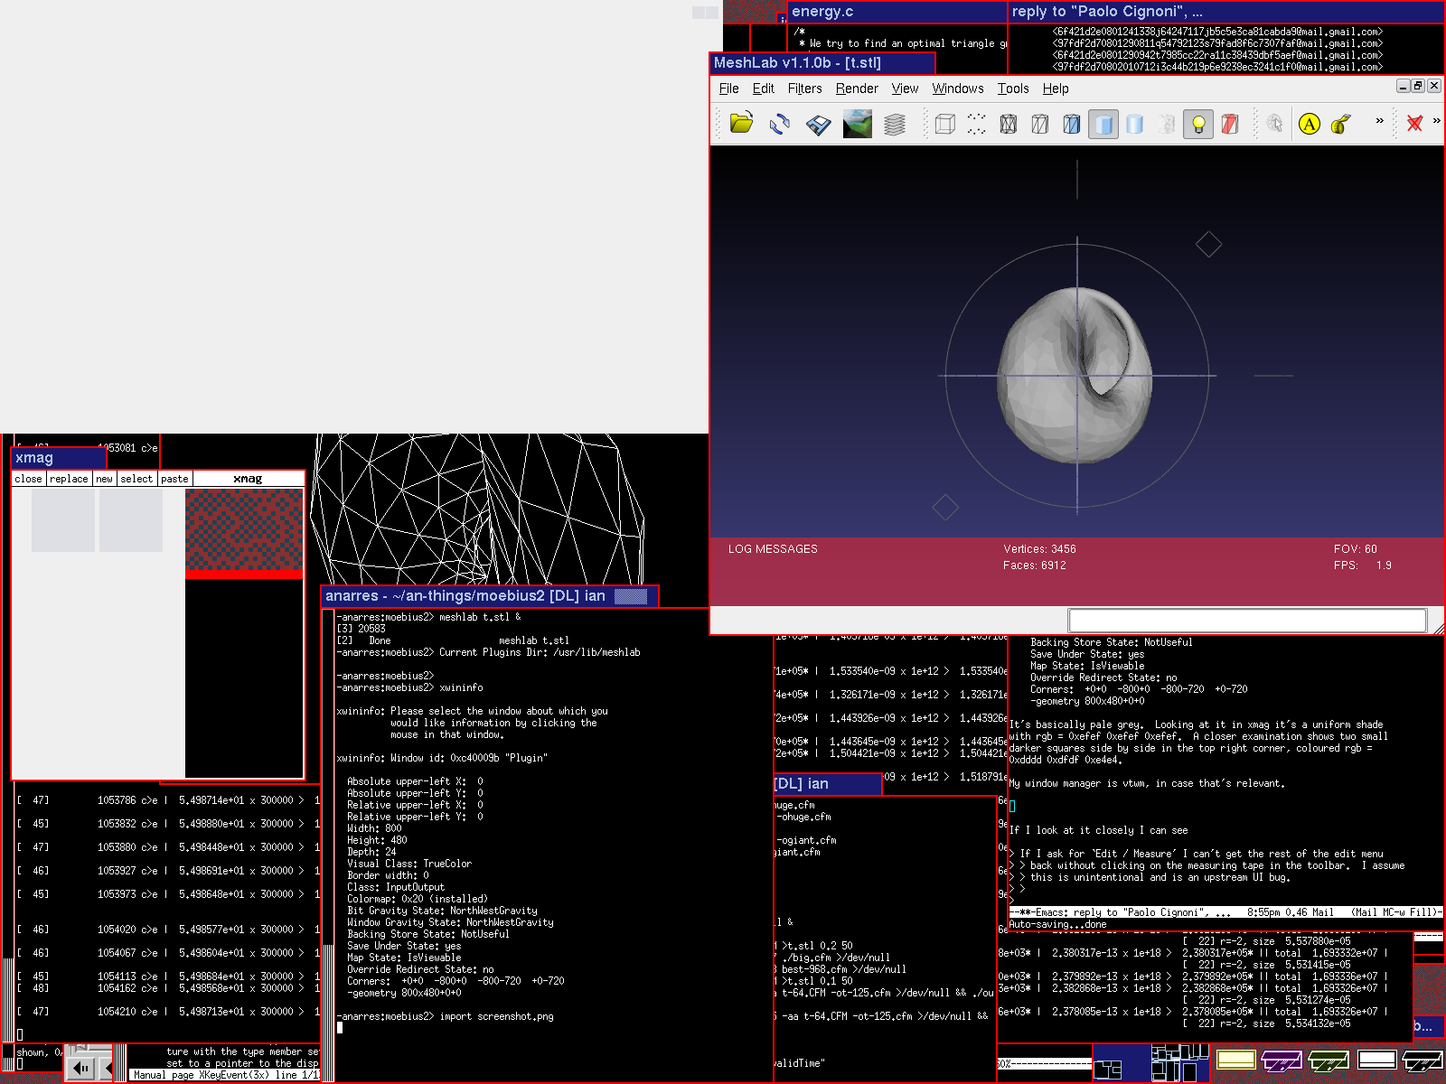This screenshot has width=1446, height=1084.
Task: Click the anarres moebius2 terminal title bar
Action: click(490, 596)
